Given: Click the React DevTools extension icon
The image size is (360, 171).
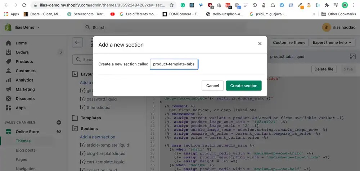Looking at the screenshot, I should [192, 5].
